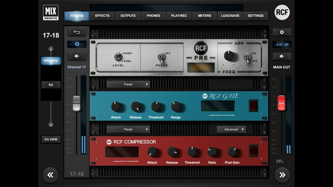
Task: Click the Gate Threshold knob
Action: (x=156, y=106)
